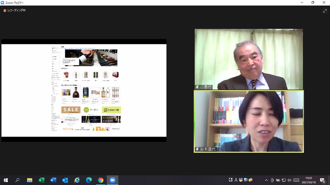Open Outlook from the taskbar
The width and height of the screenshot is (330, 185).
click(x=65, y=180)
